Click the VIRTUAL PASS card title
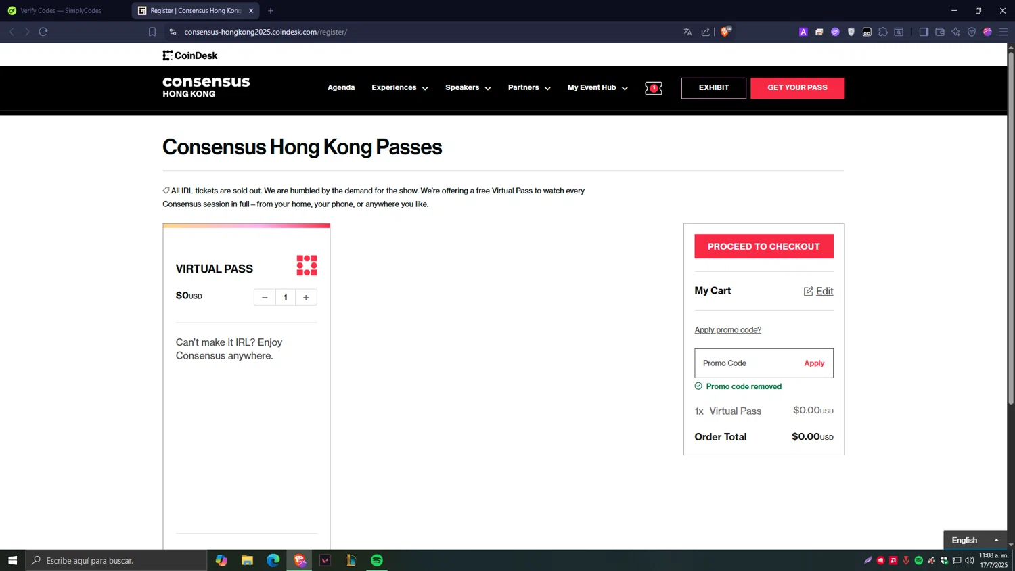 (215, 269)
